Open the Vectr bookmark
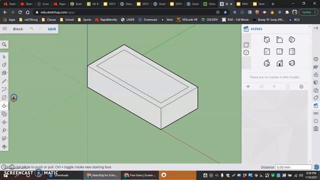Screen dimensions: 320x180 167,20
